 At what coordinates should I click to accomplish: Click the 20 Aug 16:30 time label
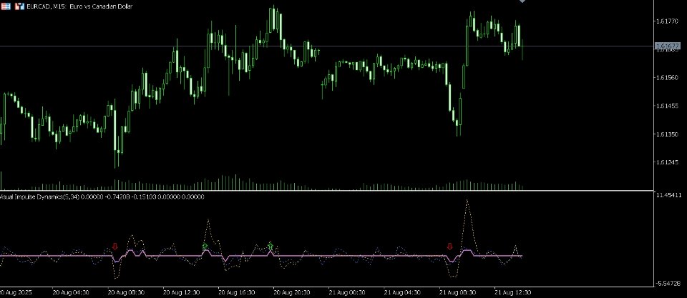pos(237,292)
